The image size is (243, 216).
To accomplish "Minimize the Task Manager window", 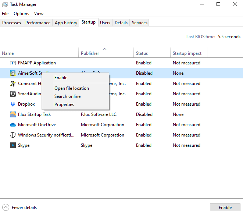I will (201, 4).
